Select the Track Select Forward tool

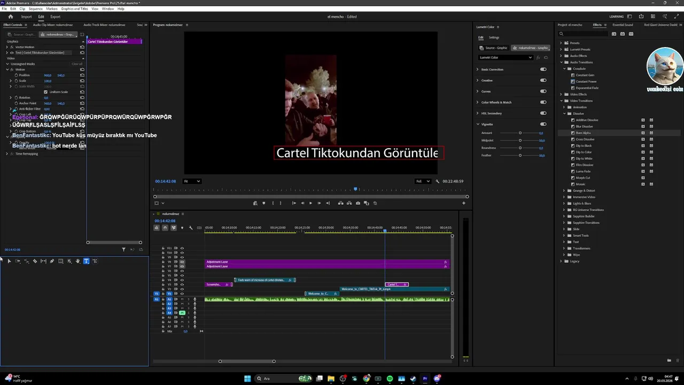[18, 261]
